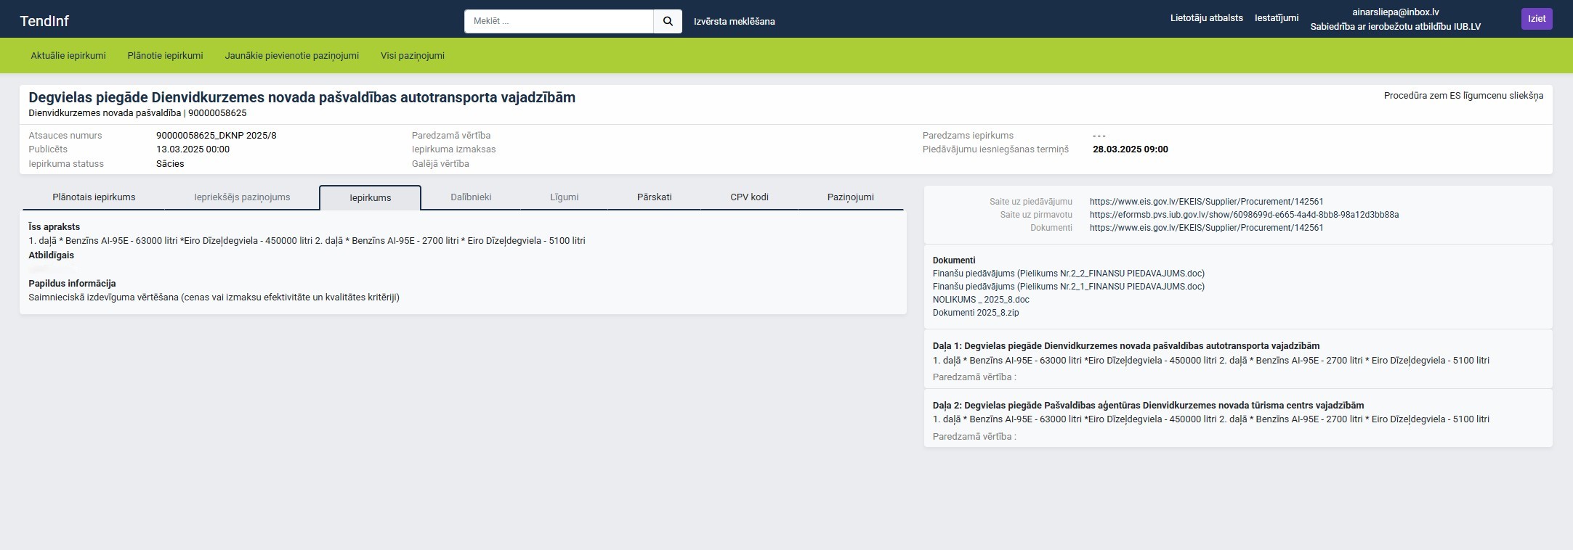
Task: Click the TendInf logo
Action: [x=44, y=21]
